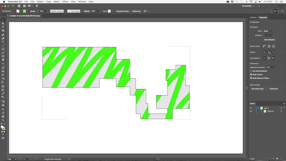Open the Effect menu
Image resolution: width=286 pixels, height=161 pixels.
[65, 2]
